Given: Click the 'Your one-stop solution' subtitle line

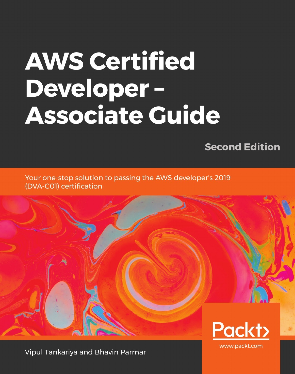Looking at the screenshot, I should click(x=128, y=178).
